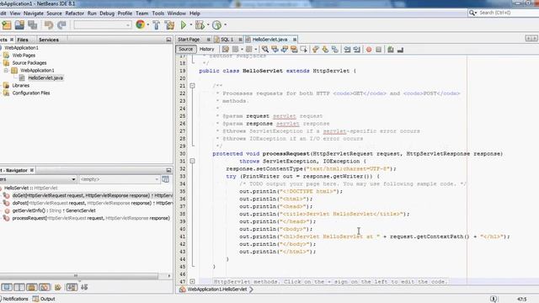Click the Comment icon in editor toolbar
539x303 pixels.
pyautogui.click(x=391, y=50)
